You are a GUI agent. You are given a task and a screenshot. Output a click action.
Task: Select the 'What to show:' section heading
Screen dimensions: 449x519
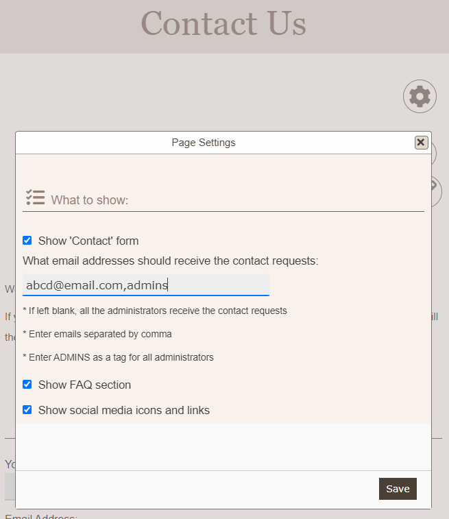90,200
